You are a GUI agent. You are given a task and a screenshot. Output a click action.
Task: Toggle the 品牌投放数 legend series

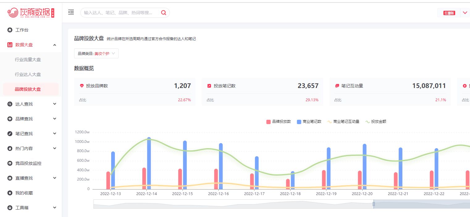[279, 122]
